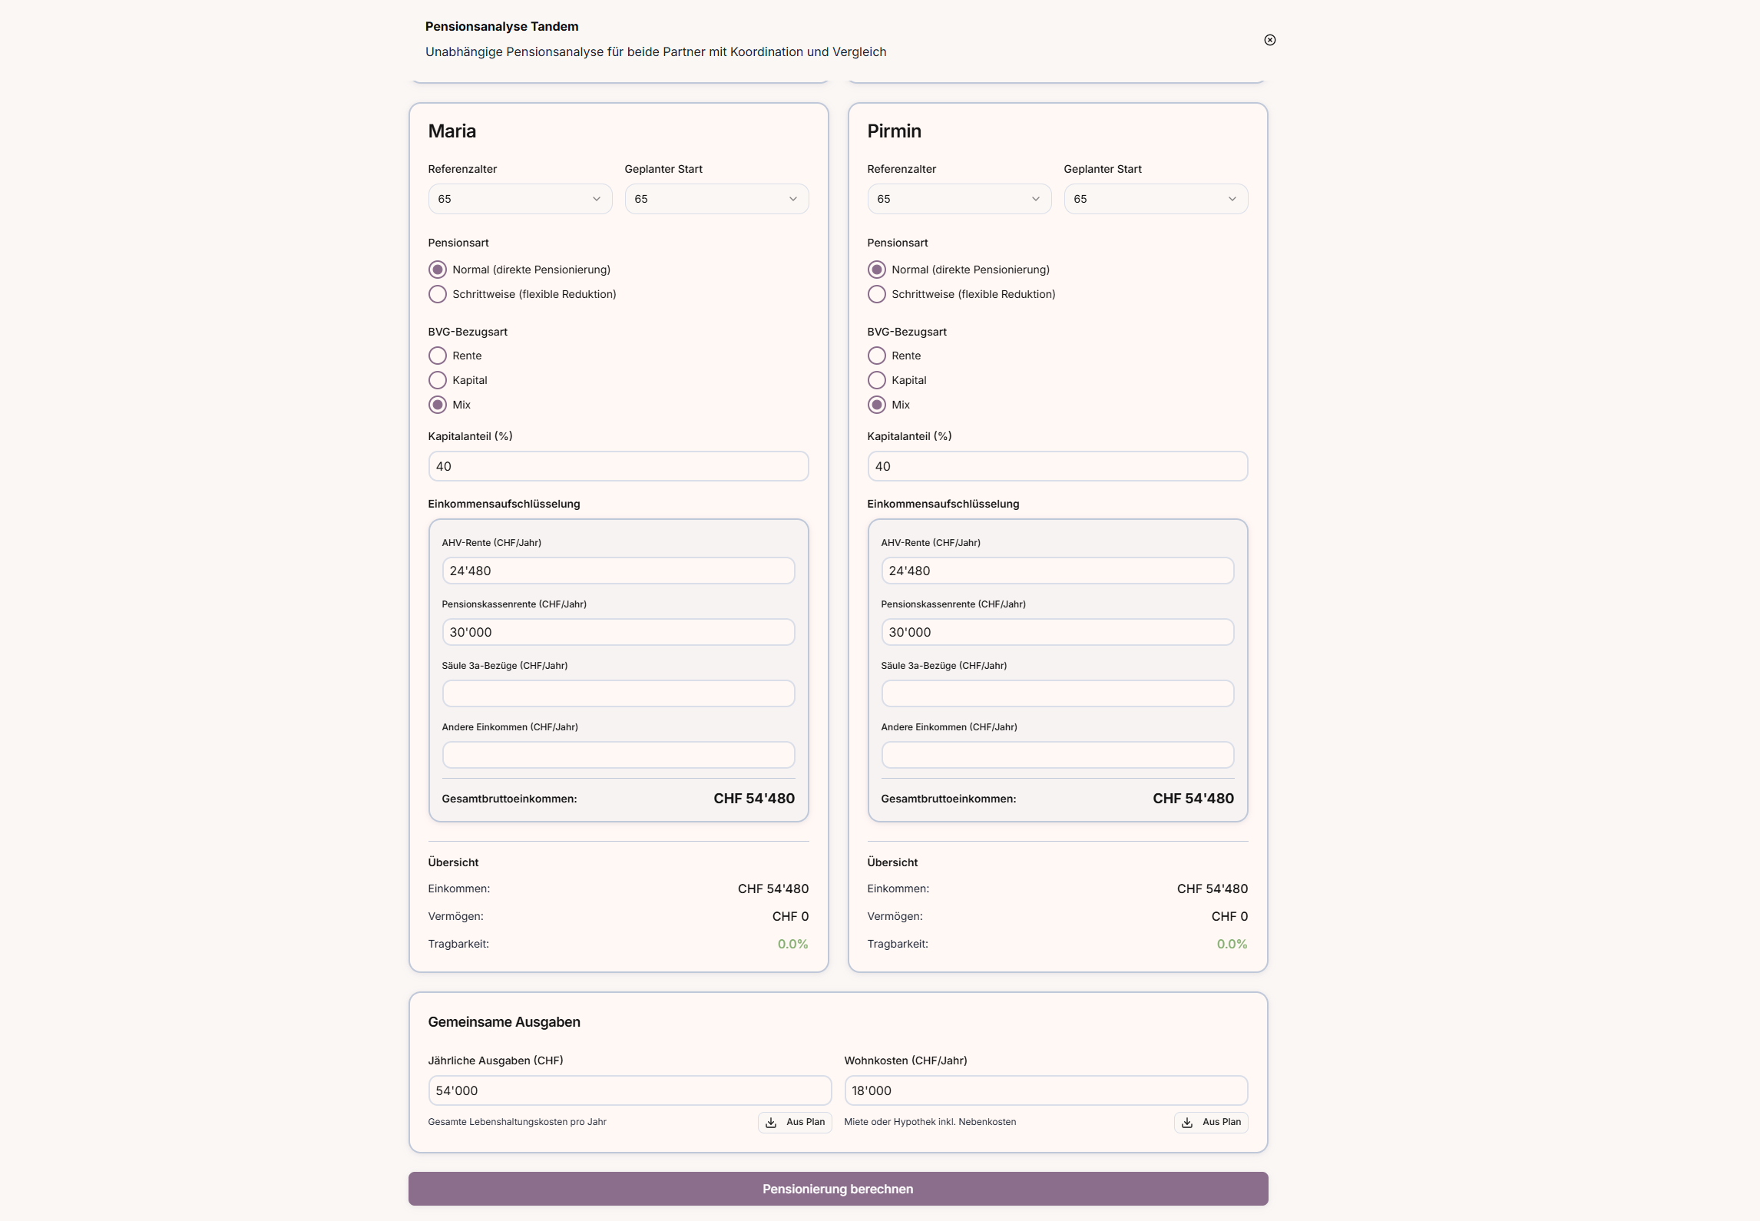This screenshot has width=1760, height=1221.
Task: Pick Schrittweise pension type for Pirmin
Action: 876,294
